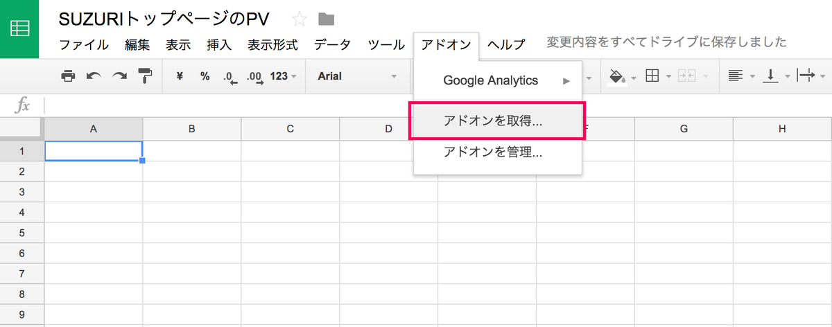
Task: Format as yen currency
Action: (180, 76)
